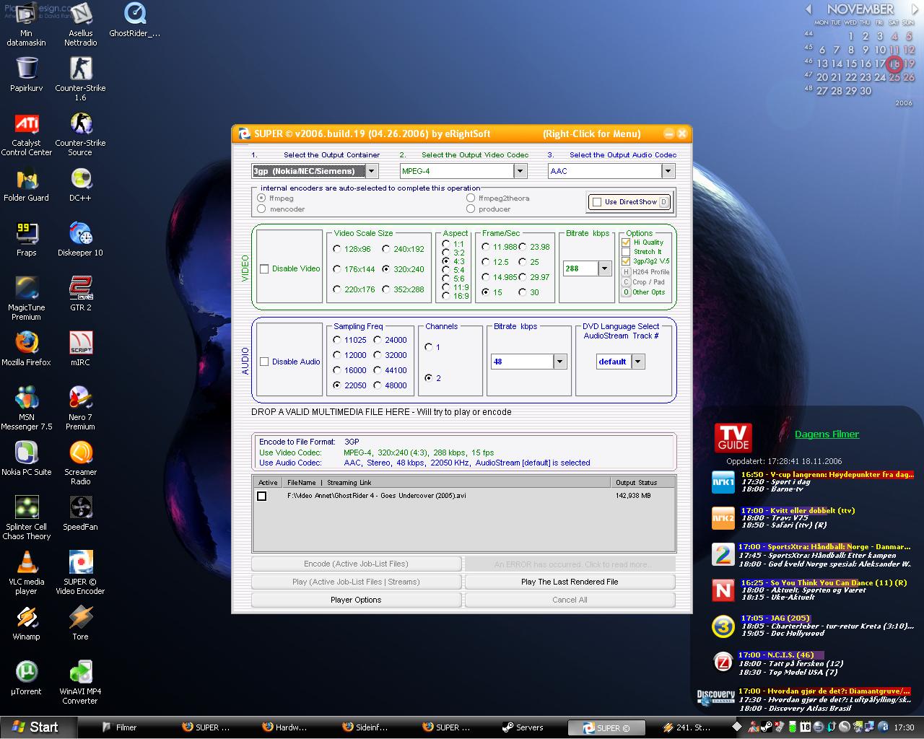Screen dimensions: 924x739
Task: Select mencoder as encoder
Action: tap(261, 209)
